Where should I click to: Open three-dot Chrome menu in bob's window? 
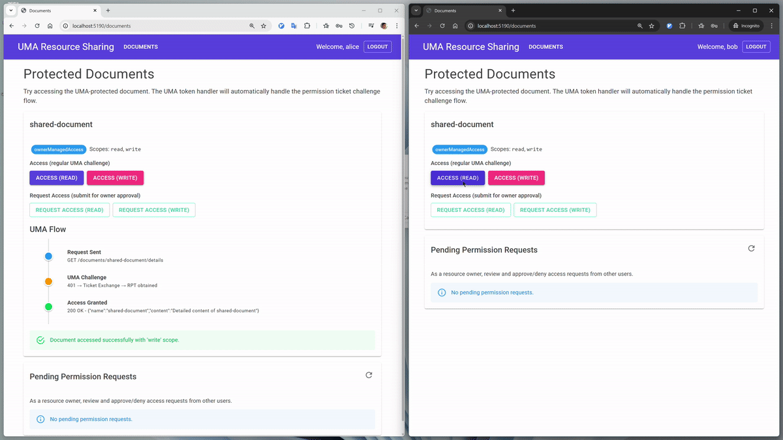pyautogui.click(x=773, y=26)
